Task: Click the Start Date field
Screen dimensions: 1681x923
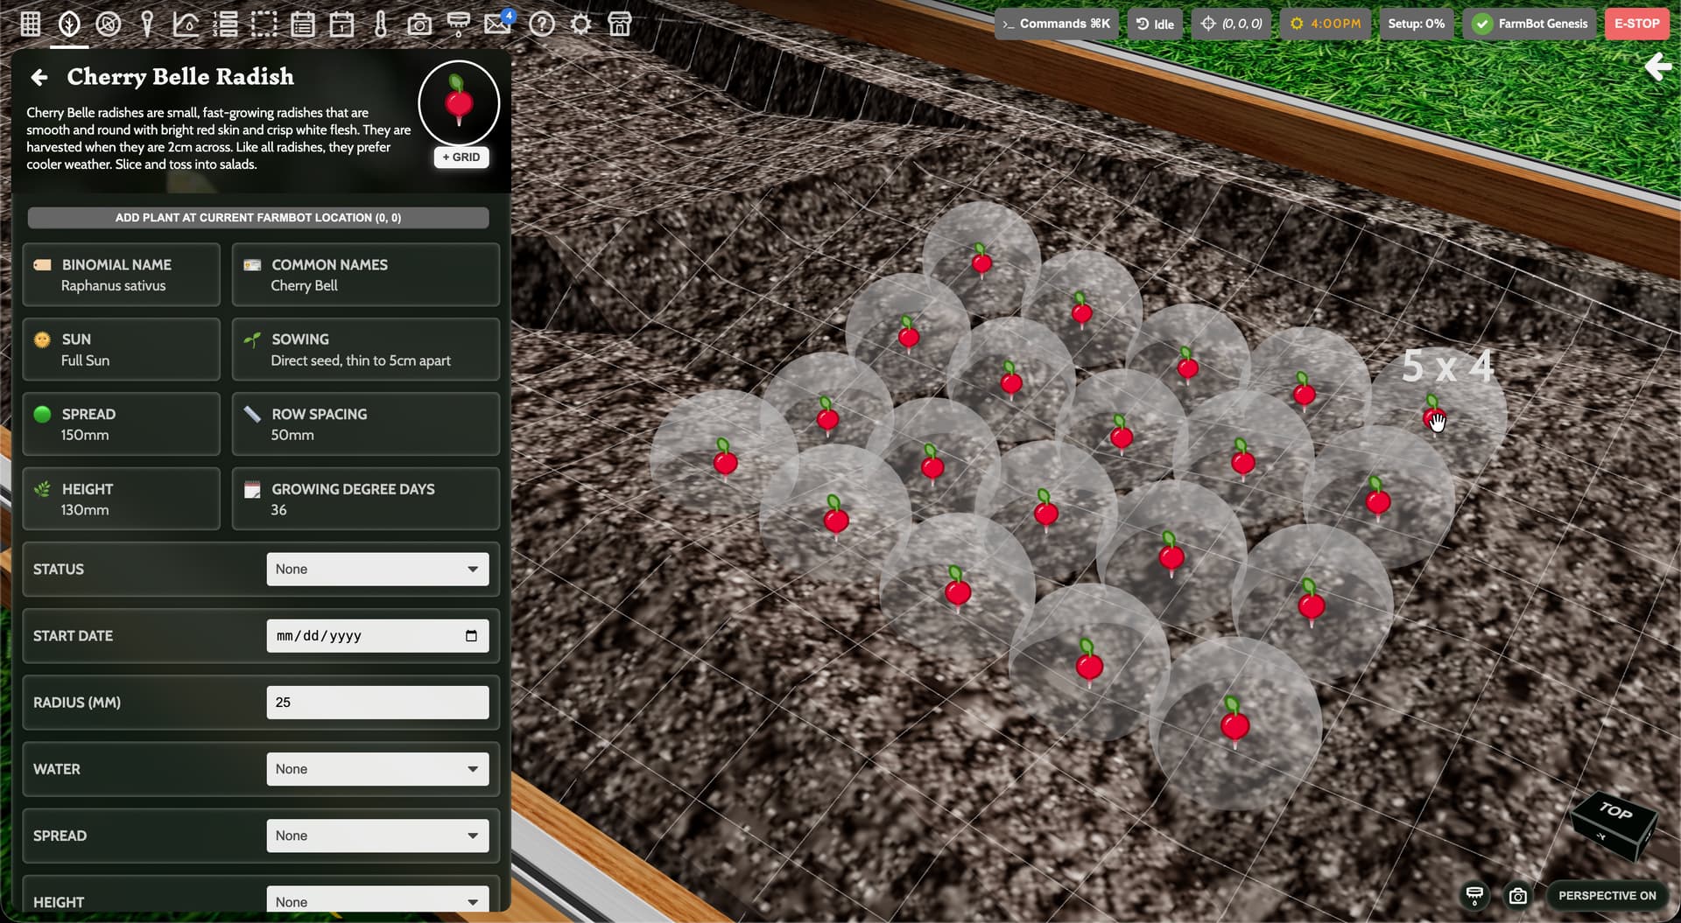Action: (377, 636)
